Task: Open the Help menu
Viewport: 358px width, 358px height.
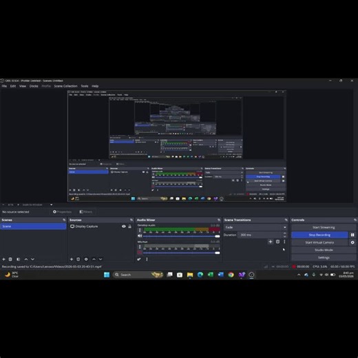Action: point(95,86)
